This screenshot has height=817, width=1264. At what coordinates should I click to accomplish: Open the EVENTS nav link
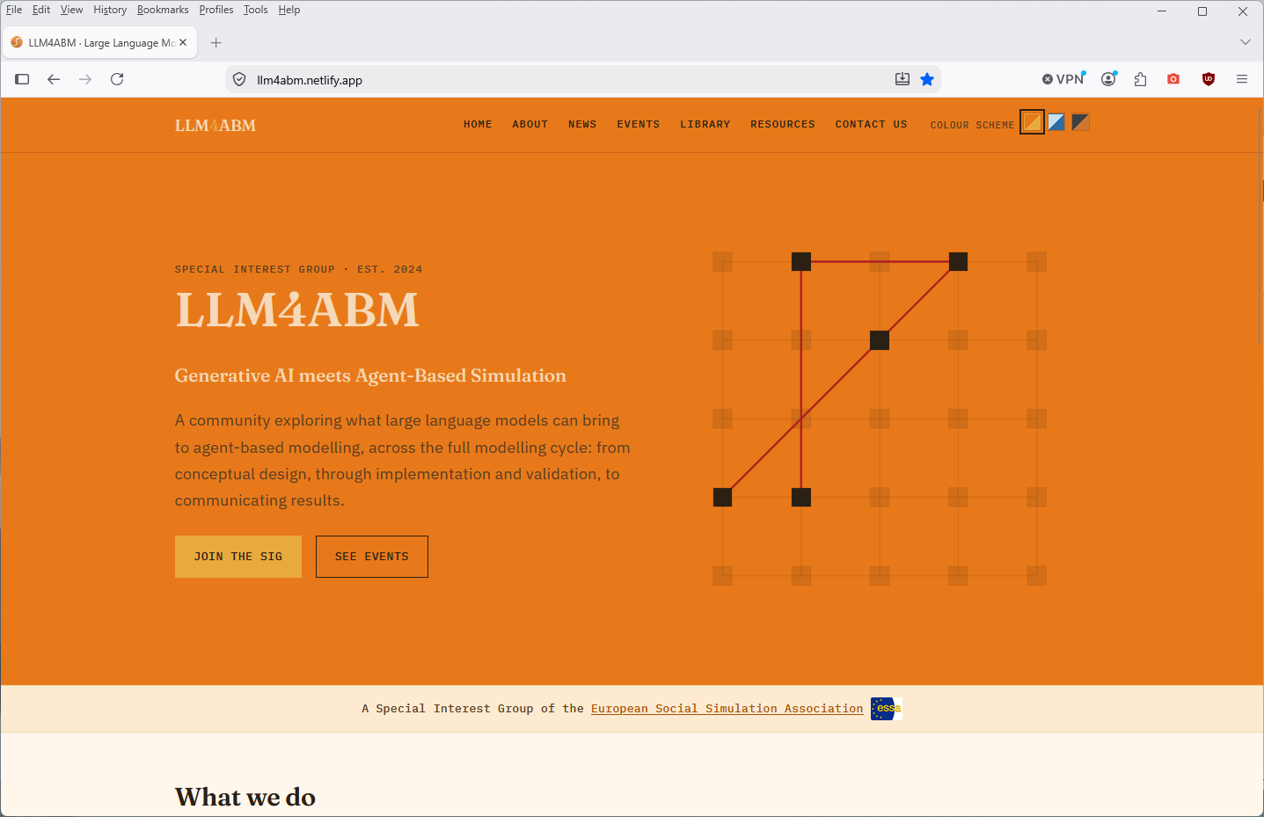click(639, 125)
